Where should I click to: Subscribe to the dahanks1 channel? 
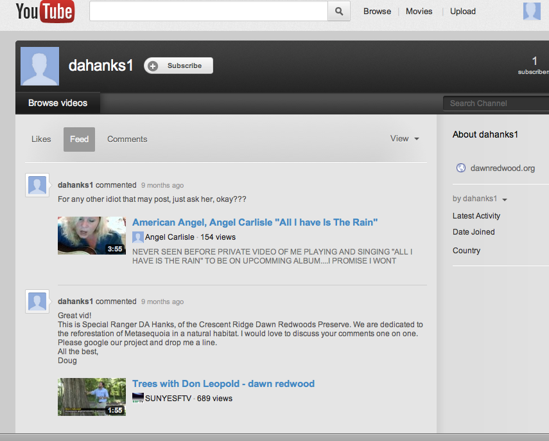(x=179, y=66)
